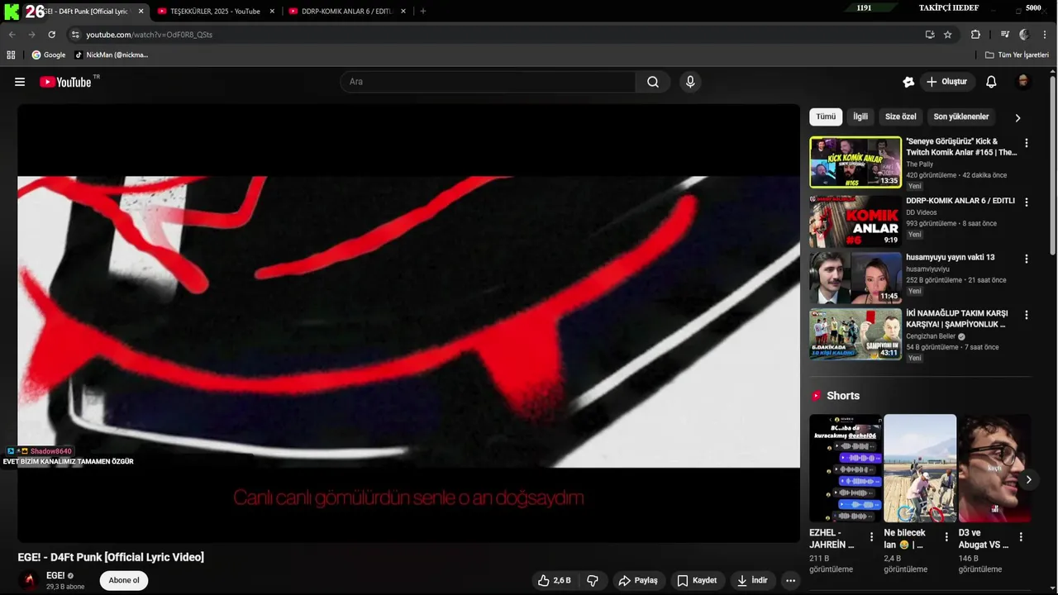Open Seneye Görüşürüz Kick & Twitch thumbnail

(x=855, y=162)
